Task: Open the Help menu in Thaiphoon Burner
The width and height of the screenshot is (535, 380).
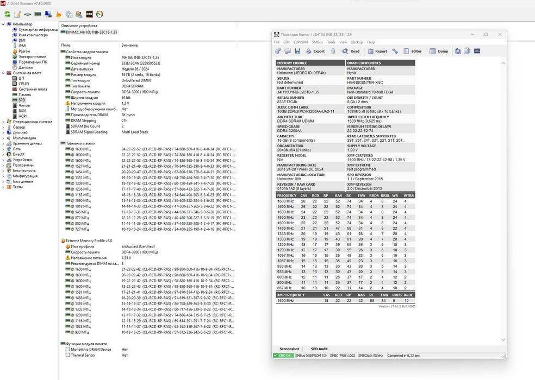Action: pyautogui.click(x=371, y=42)
